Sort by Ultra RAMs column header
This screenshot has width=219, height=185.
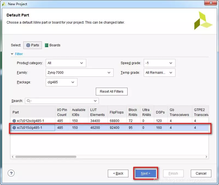coord(147,112)
